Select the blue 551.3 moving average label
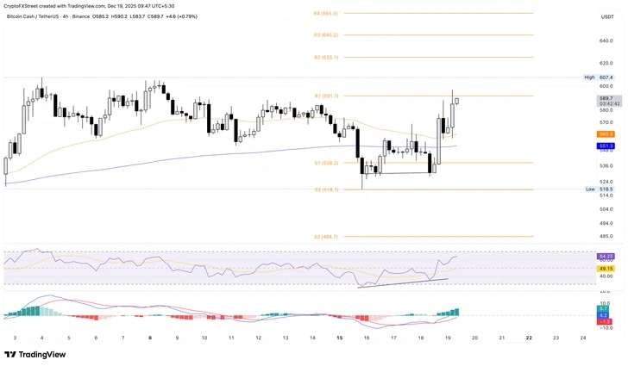Viewport: 628px width, 366px height. pyautogui.click(x=606, y=146)
